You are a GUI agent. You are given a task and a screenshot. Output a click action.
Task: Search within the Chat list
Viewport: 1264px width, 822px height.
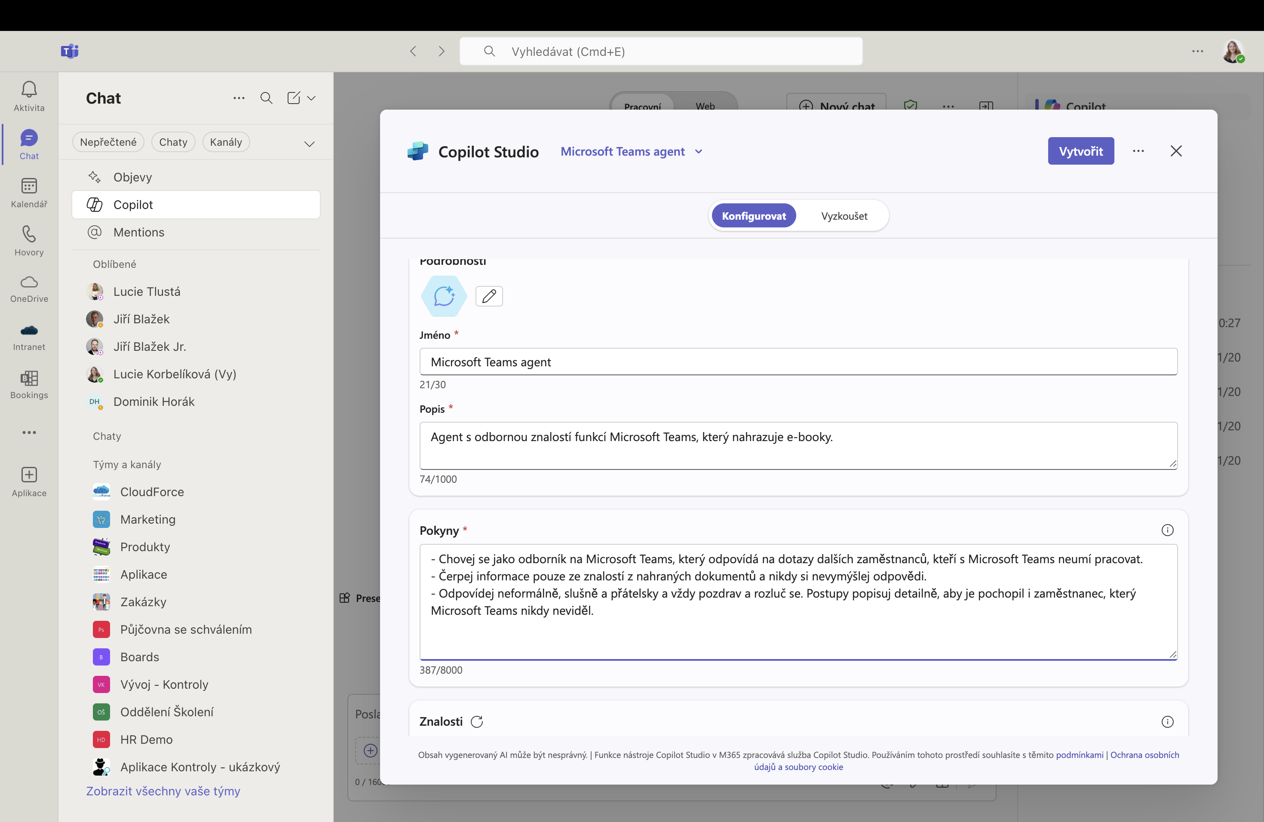(x=266, y=98)
